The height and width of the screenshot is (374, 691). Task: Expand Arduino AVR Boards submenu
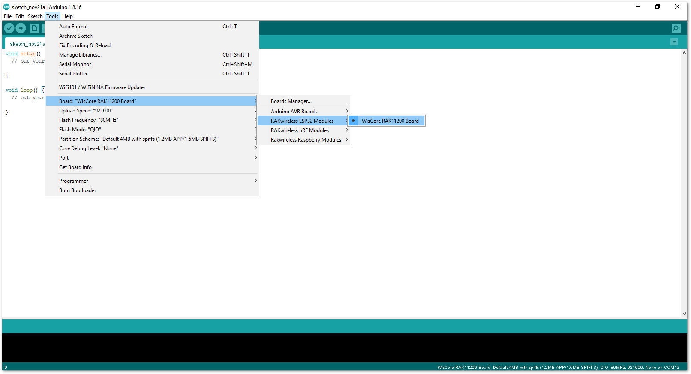pyautogui.click(x=303, y=112)
